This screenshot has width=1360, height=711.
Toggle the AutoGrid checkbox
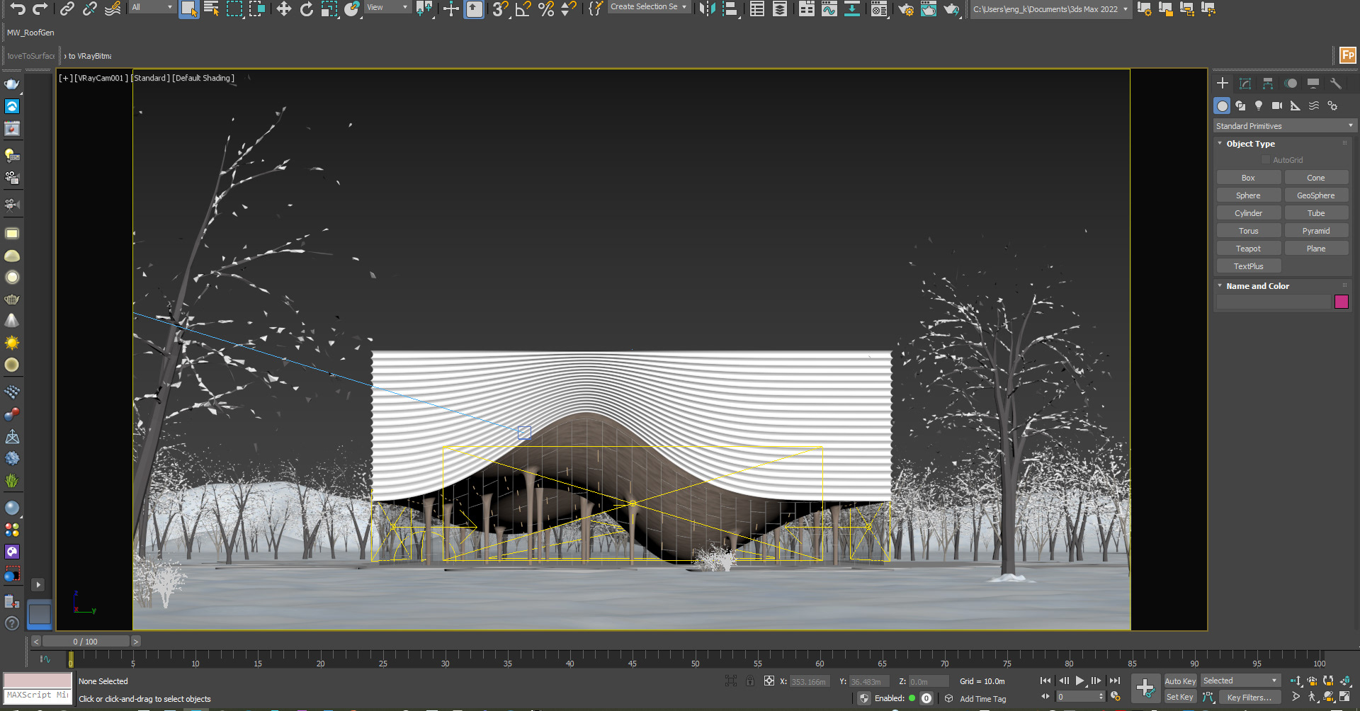click(x=1266, y=159)
